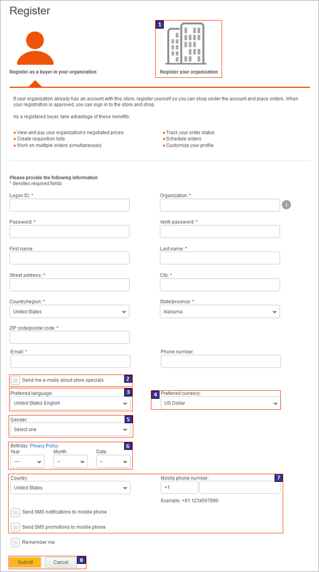Toggle the Remember me checkbox
The image size is (319, 572).
point(15,542)
